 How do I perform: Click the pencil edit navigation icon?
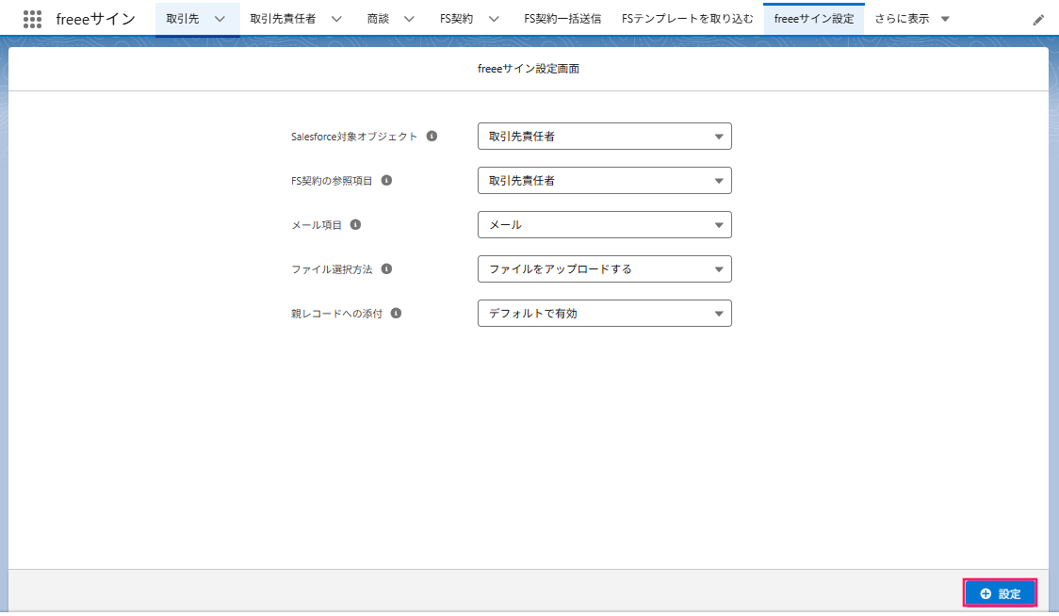tap(1038, 20)
